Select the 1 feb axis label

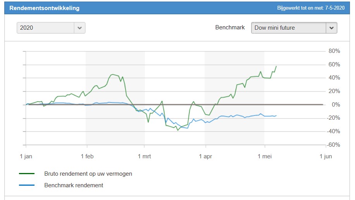pyautogui.click(x=87, y=156)
